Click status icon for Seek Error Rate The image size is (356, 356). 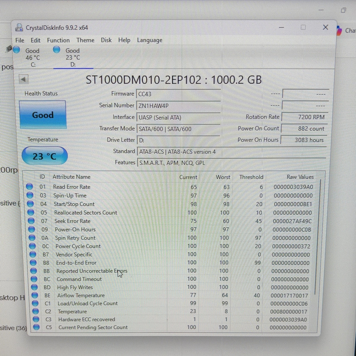[31, 221]
